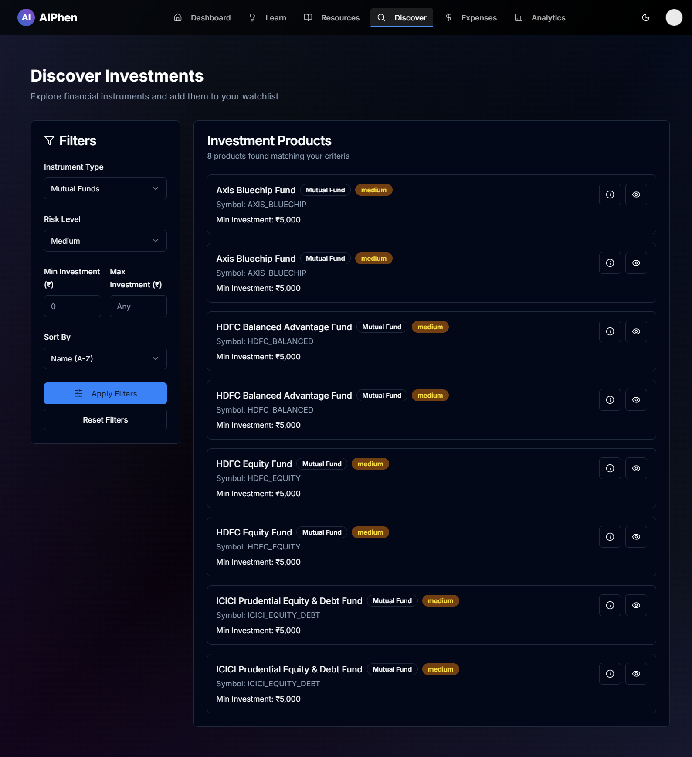
Task: Open info for the first ICICI Prudential Equity & Debt Fund
Action: coord(610,605)
